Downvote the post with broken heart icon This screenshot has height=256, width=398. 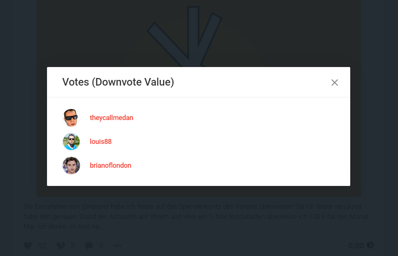(60, 246)
